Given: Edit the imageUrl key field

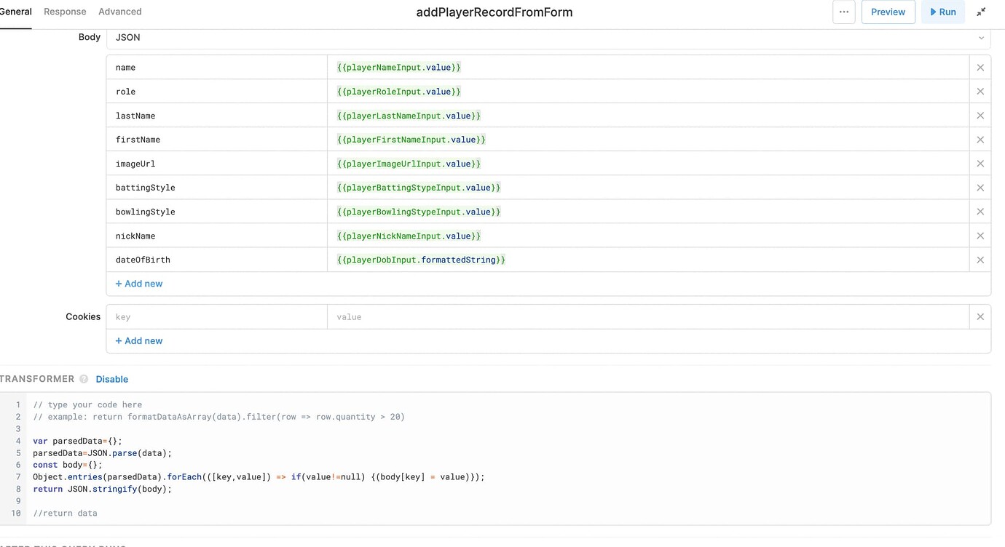Looking at the screenshot, I should tap(217, 164).
